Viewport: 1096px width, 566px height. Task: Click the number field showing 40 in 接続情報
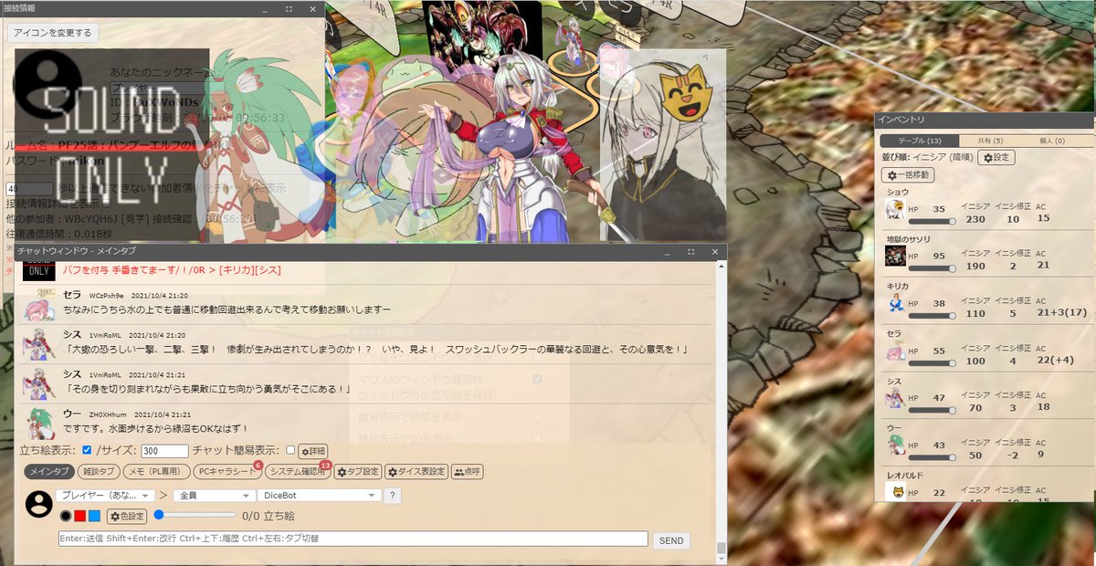30,188
